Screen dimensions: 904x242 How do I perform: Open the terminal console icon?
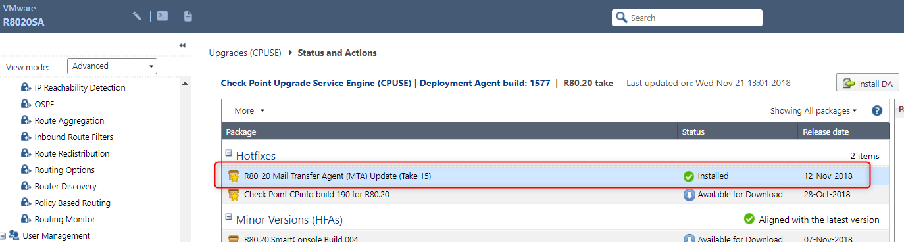[x=163, y=16]
